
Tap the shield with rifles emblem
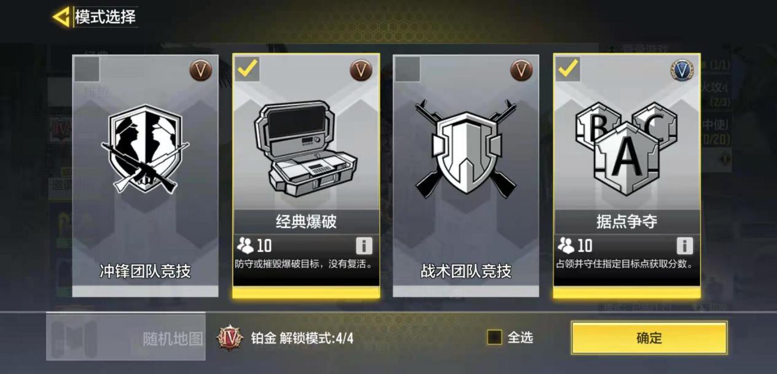click(x=466, y=147)
